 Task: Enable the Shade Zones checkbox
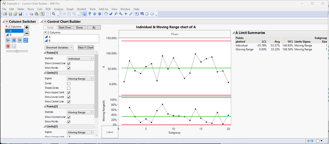point(69,88)
